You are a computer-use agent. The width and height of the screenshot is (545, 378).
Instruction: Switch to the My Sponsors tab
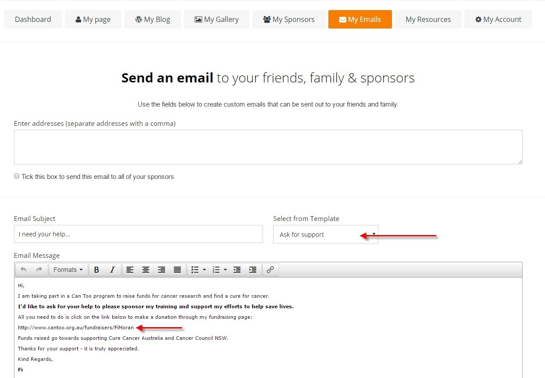pyautogui.click(x=289, y=19)
